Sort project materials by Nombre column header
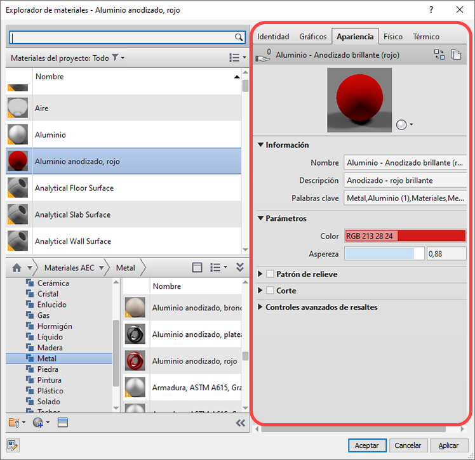The width and height of the screenshot is (475, 460). point(137,77)
